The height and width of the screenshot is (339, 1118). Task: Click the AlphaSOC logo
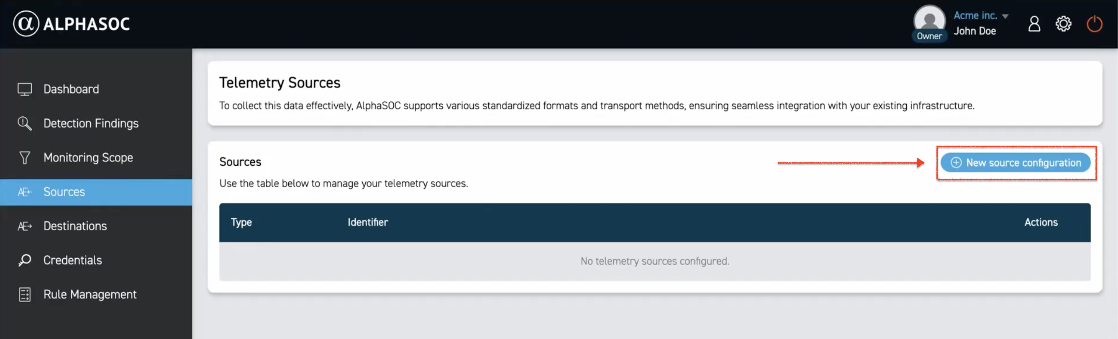tap(71, 24)
